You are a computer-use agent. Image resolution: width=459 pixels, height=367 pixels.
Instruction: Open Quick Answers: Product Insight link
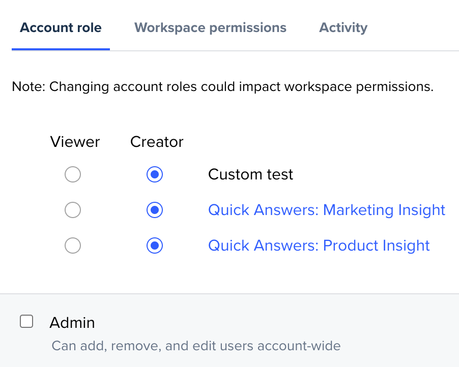pos(319,246)
